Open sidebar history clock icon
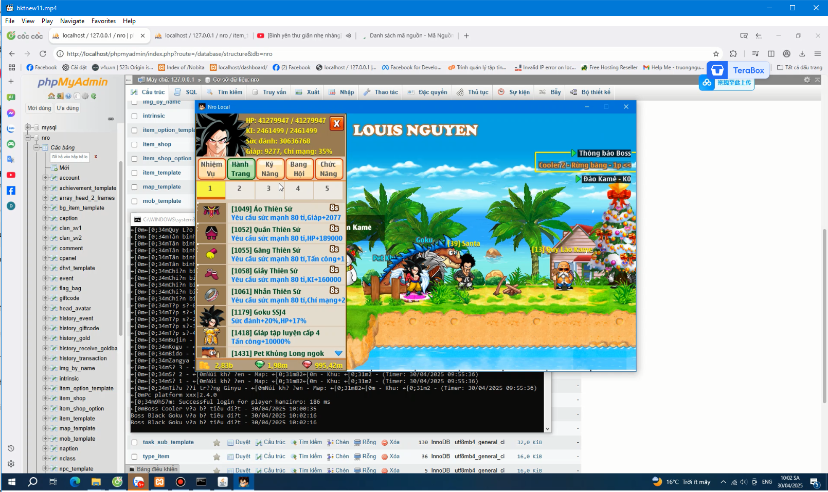The width and height of the screenshot is (828, 492). (x=11, y=448)
